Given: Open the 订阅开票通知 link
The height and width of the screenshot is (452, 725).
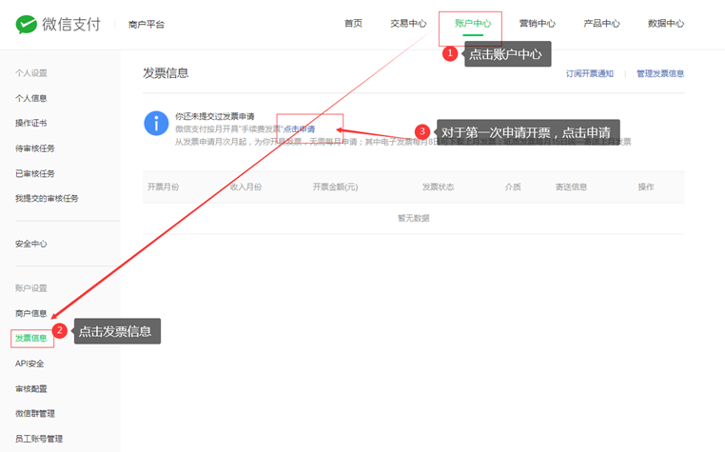Looking at the screenshot, I should (x=589, y=73).
